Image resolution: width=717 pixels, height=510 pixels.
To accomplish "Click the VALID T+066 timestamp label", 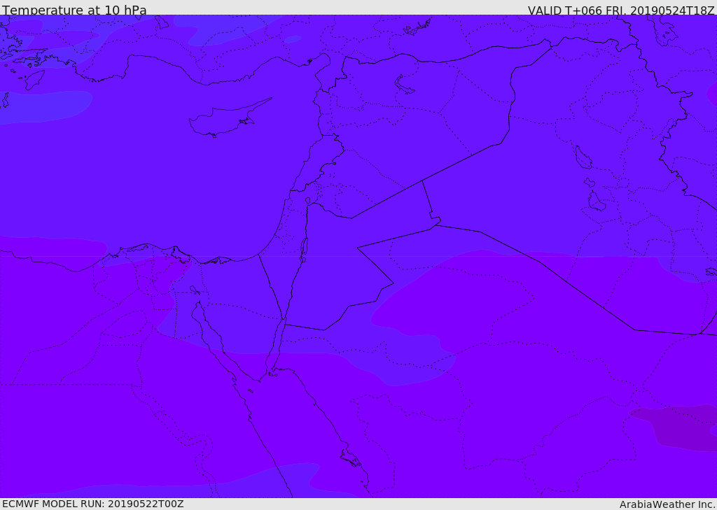I will (x=620, y=10).
